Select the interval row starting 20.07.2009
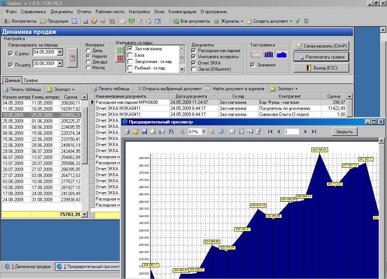 tap(42, 169)
